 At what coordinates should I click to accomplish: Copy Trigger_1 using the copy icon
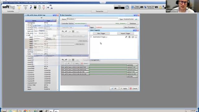(129, 37)
